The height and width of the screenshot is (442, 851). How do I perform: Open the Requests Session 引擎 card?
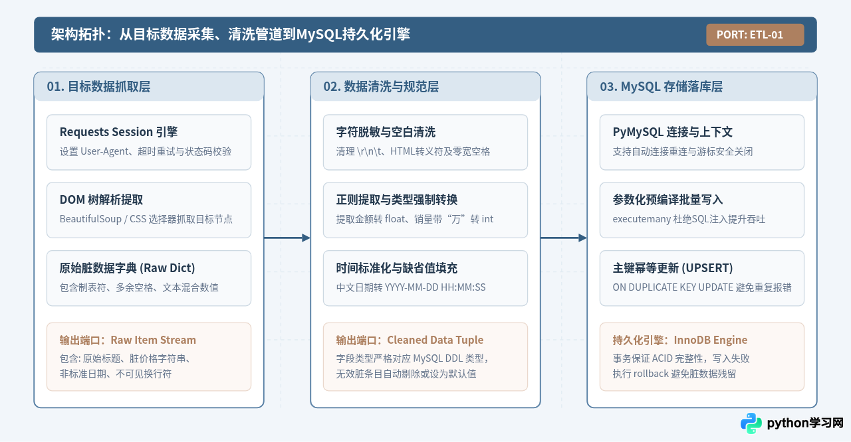(149, 142)
